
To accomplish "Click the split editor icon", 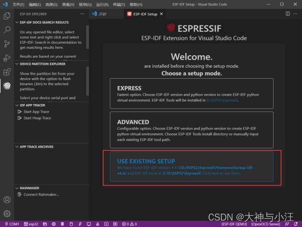I will click(288, 14).
